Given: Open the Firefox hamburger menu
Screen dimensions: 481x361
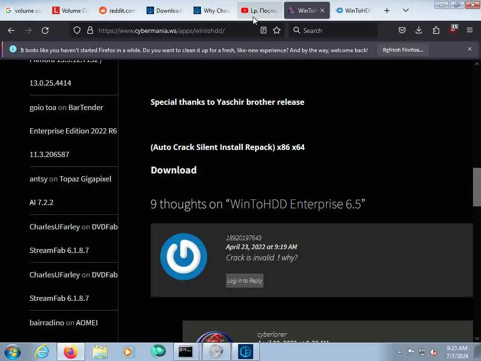Looking at the screenshot, I should click(470, 30).
